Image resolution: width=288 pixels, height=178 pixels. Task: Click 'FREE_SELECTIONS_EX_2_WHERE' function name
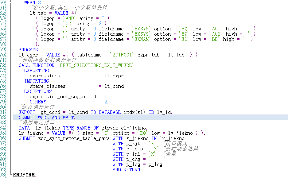[x=96, y=65]
